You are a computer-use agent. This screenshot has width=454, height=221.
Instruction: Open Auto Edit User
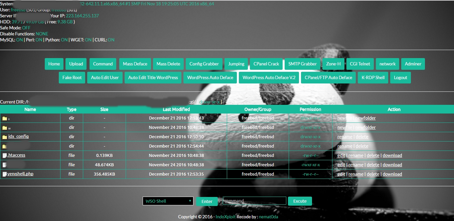click(105, 77)
